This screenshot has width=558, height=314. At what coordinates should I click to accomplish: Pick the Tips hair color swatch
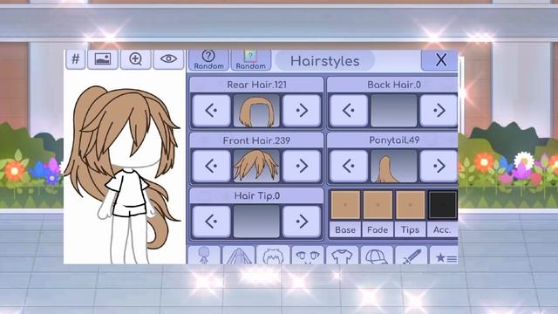pos(410,205)
